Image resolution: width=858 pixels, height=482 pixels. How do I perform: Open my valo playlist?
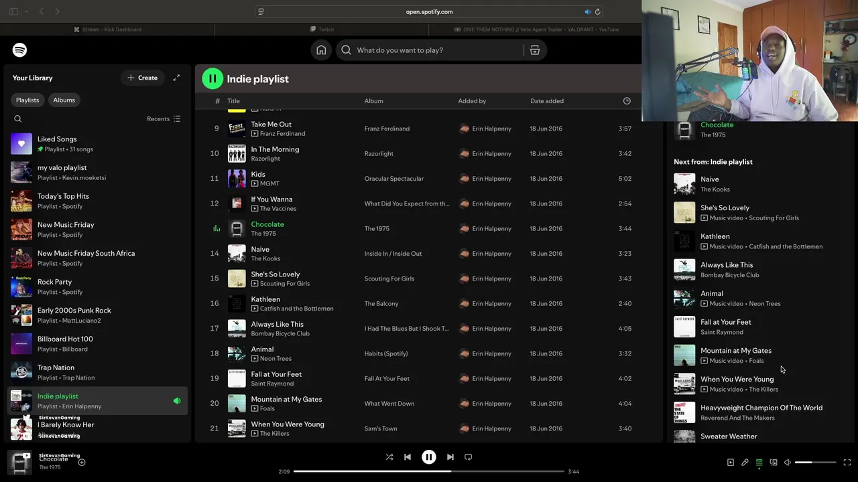pyautogui.click(x=97, y=173)
